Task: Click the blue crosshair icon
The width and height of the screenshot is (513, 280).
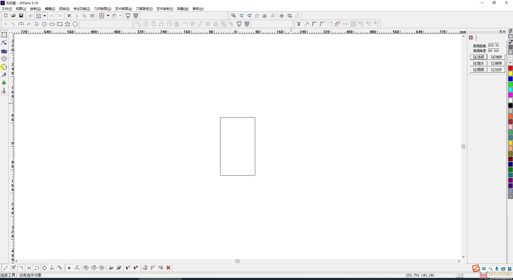Action: [x=30, y=16]
